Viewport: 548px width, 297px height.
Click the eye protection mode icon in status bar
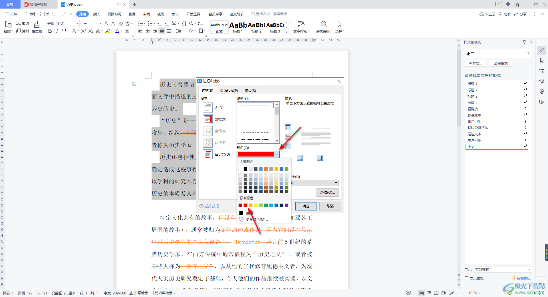[409, 293]
